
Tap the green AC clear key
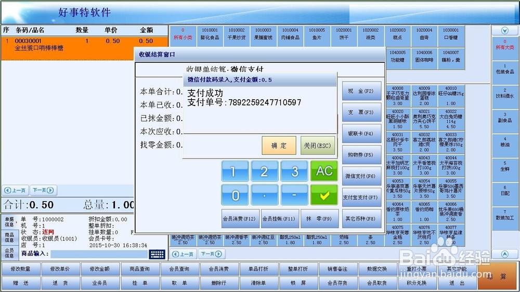(x=324, y=171)
